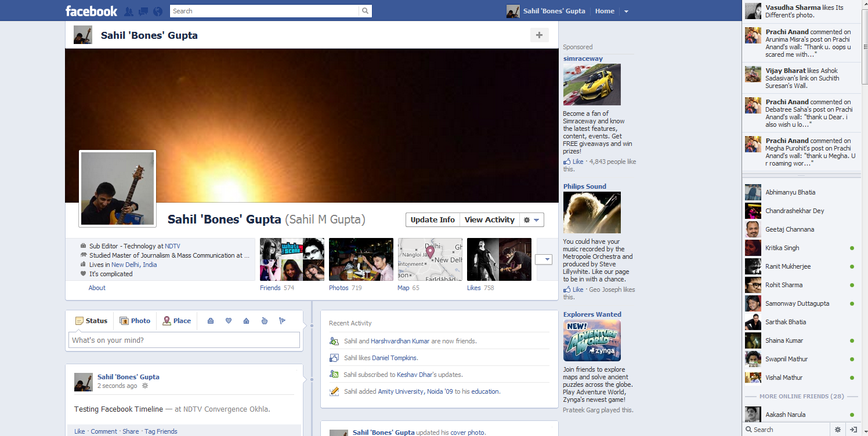Open Amity University, Noida '09 link

click(415, 391)
